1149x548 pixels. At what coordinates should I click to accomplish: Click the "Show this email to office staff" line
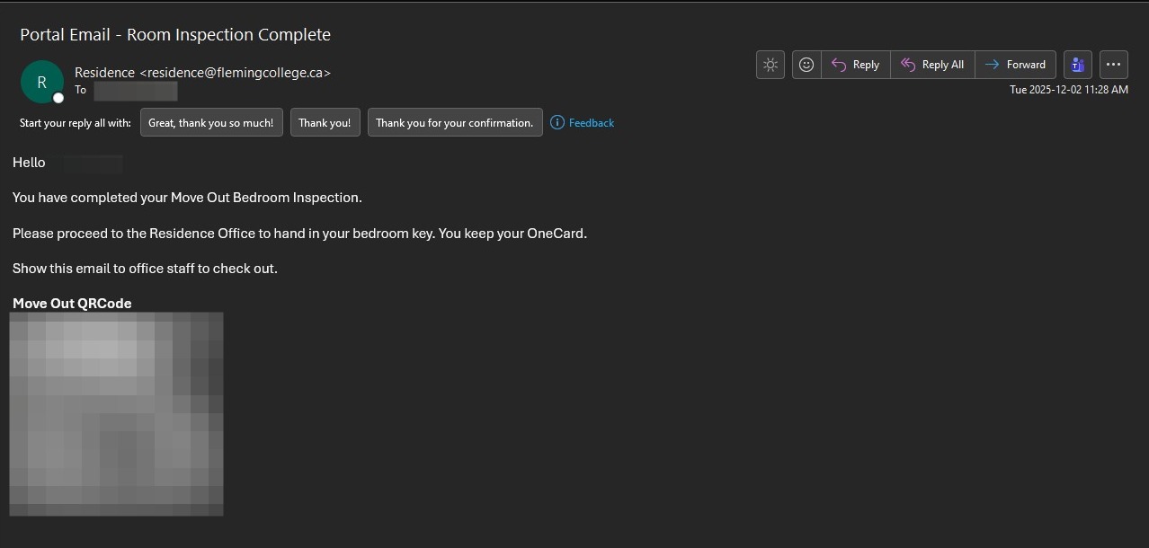[145, 269]
